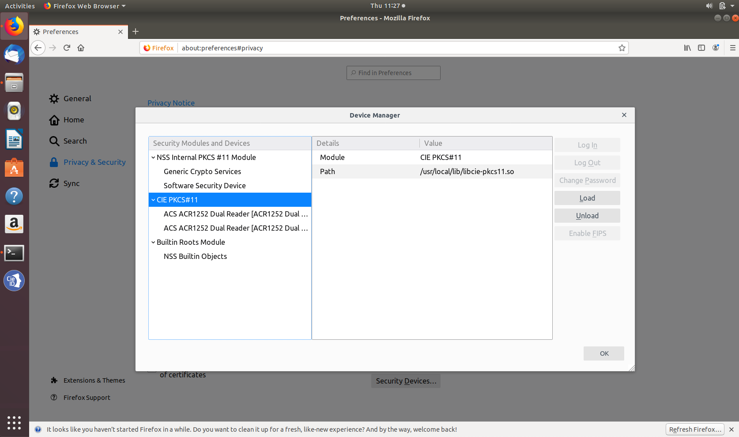Image resolution: width=739 pixels, height=437 pixels.
Task: Select the Module row in details
Action: 432,157
